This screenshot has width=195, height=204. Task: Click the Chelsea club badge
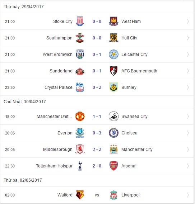point(113,133)
